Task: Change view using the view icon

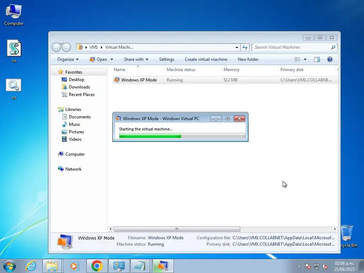Action: tap(298, 59)
